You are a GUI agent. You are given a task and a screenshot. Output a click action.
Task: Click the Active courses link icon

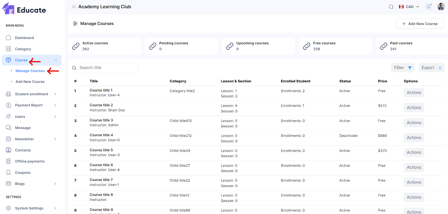(x=76, y=46)
